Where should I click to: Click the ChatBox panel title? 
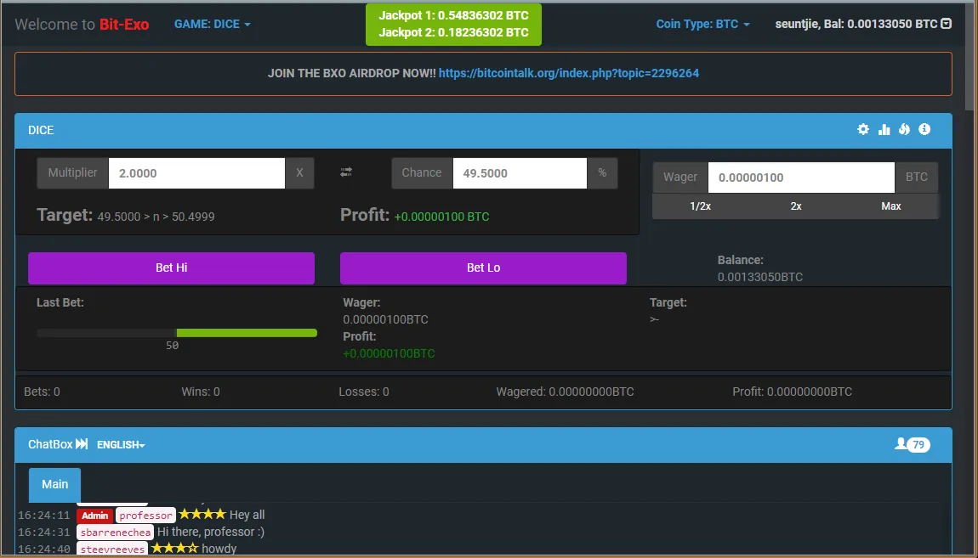click(50, 444)
